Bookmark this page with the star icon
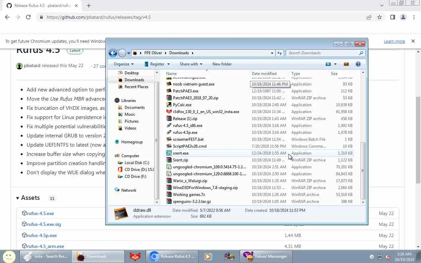 tap(380, 17)
